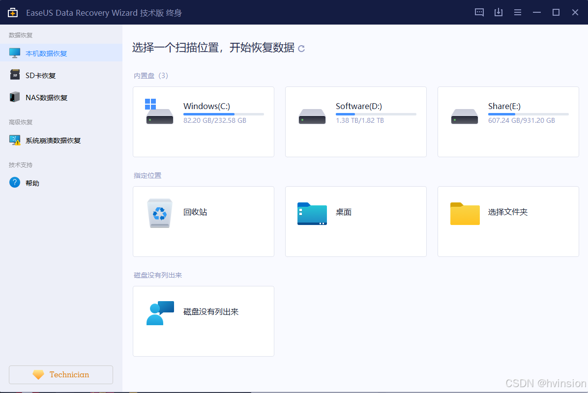The width and height of the screenshot is (588, 393).
Task: Select the Software(D:) drive card
Action: pyautogui.click(x=356, y=122)
